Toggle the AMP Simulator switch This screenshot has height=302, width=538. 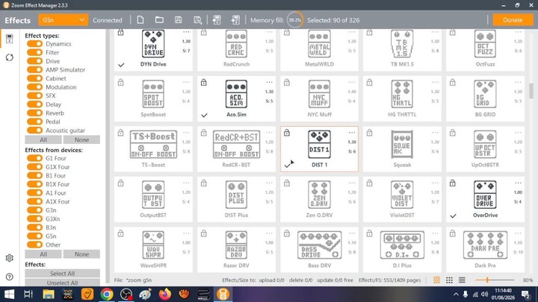coord(34,69)
